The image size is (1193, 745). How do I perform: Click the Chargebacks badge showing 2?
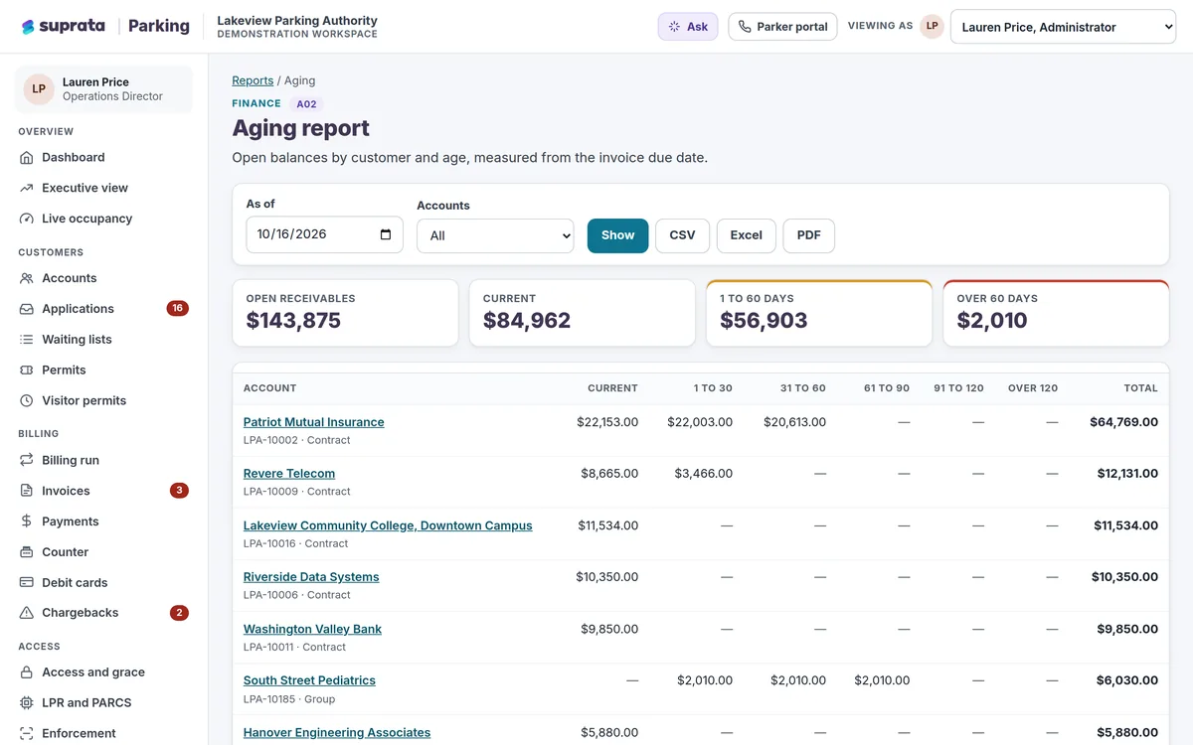click(179, 613)
